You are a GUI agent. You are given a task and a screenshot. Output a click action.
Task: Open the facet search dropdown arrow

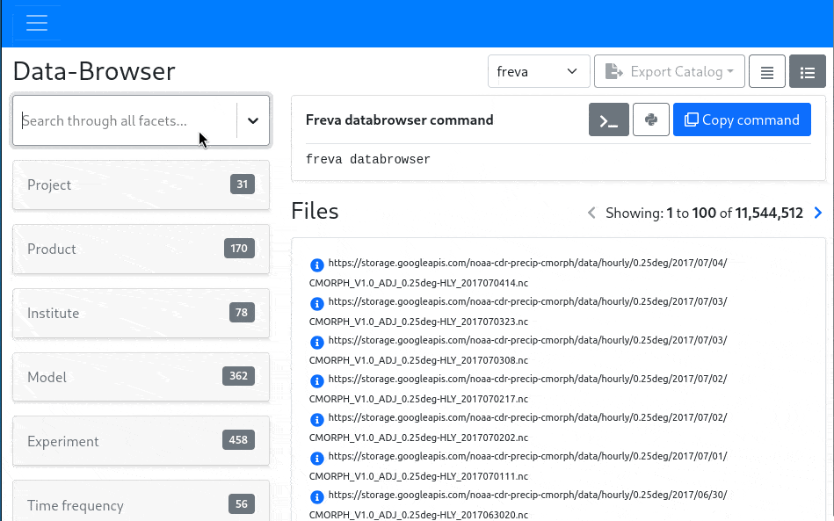coord(253,120)
